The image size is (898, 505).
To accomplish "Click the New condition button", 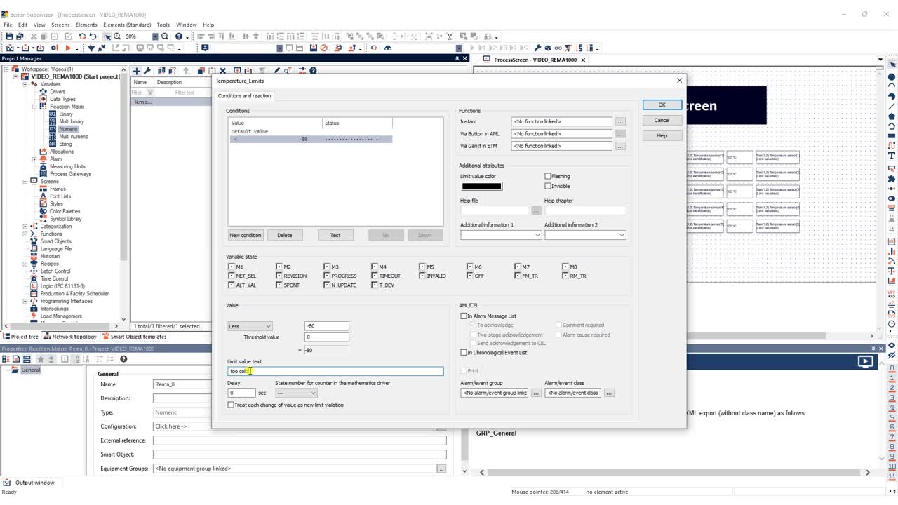I will [246, 235].
